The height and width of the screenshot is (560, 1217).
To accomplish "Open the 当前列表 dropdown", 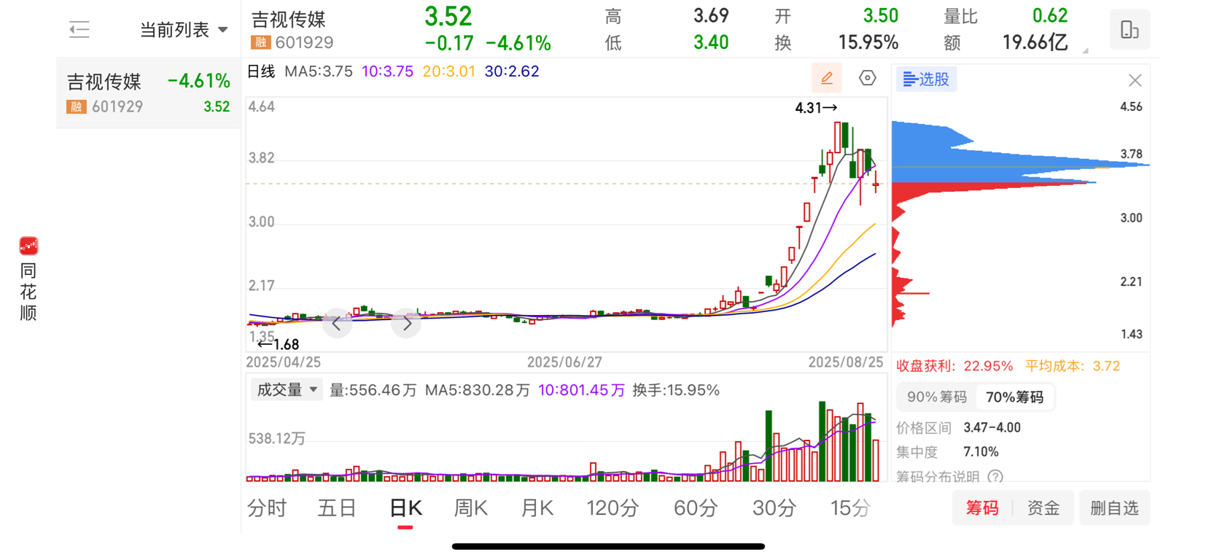I will (184, 30).
